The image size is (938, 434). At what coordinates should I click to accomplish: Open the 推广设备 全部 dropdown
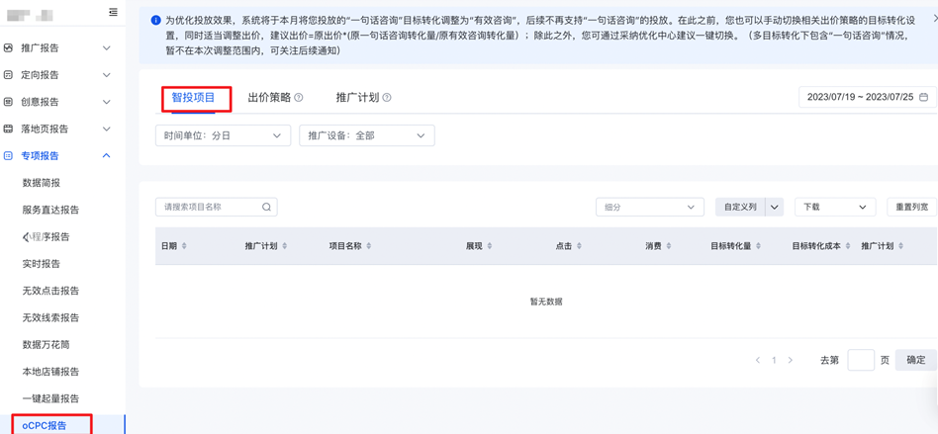[366, 135]
